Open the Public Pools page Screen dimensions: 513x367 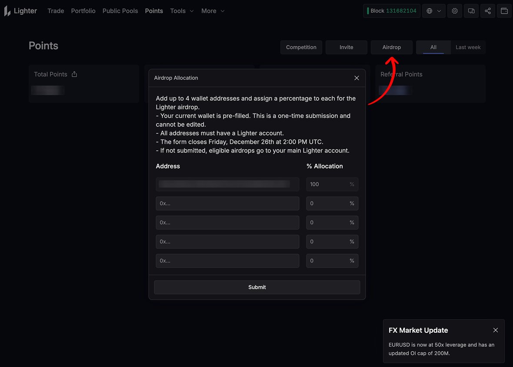[120, 10]
